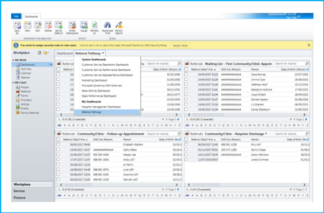The height and width of the screenshot is (213, 324).
Task: Go to next page in Waiting List grid
Action: 306,120
